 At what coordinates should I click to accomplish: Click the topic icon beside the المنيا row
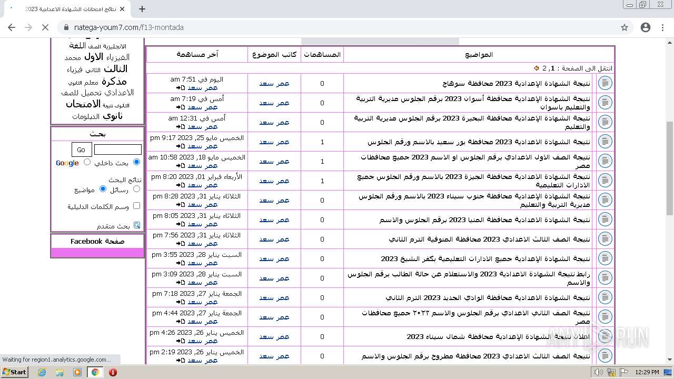coord(605,220)
